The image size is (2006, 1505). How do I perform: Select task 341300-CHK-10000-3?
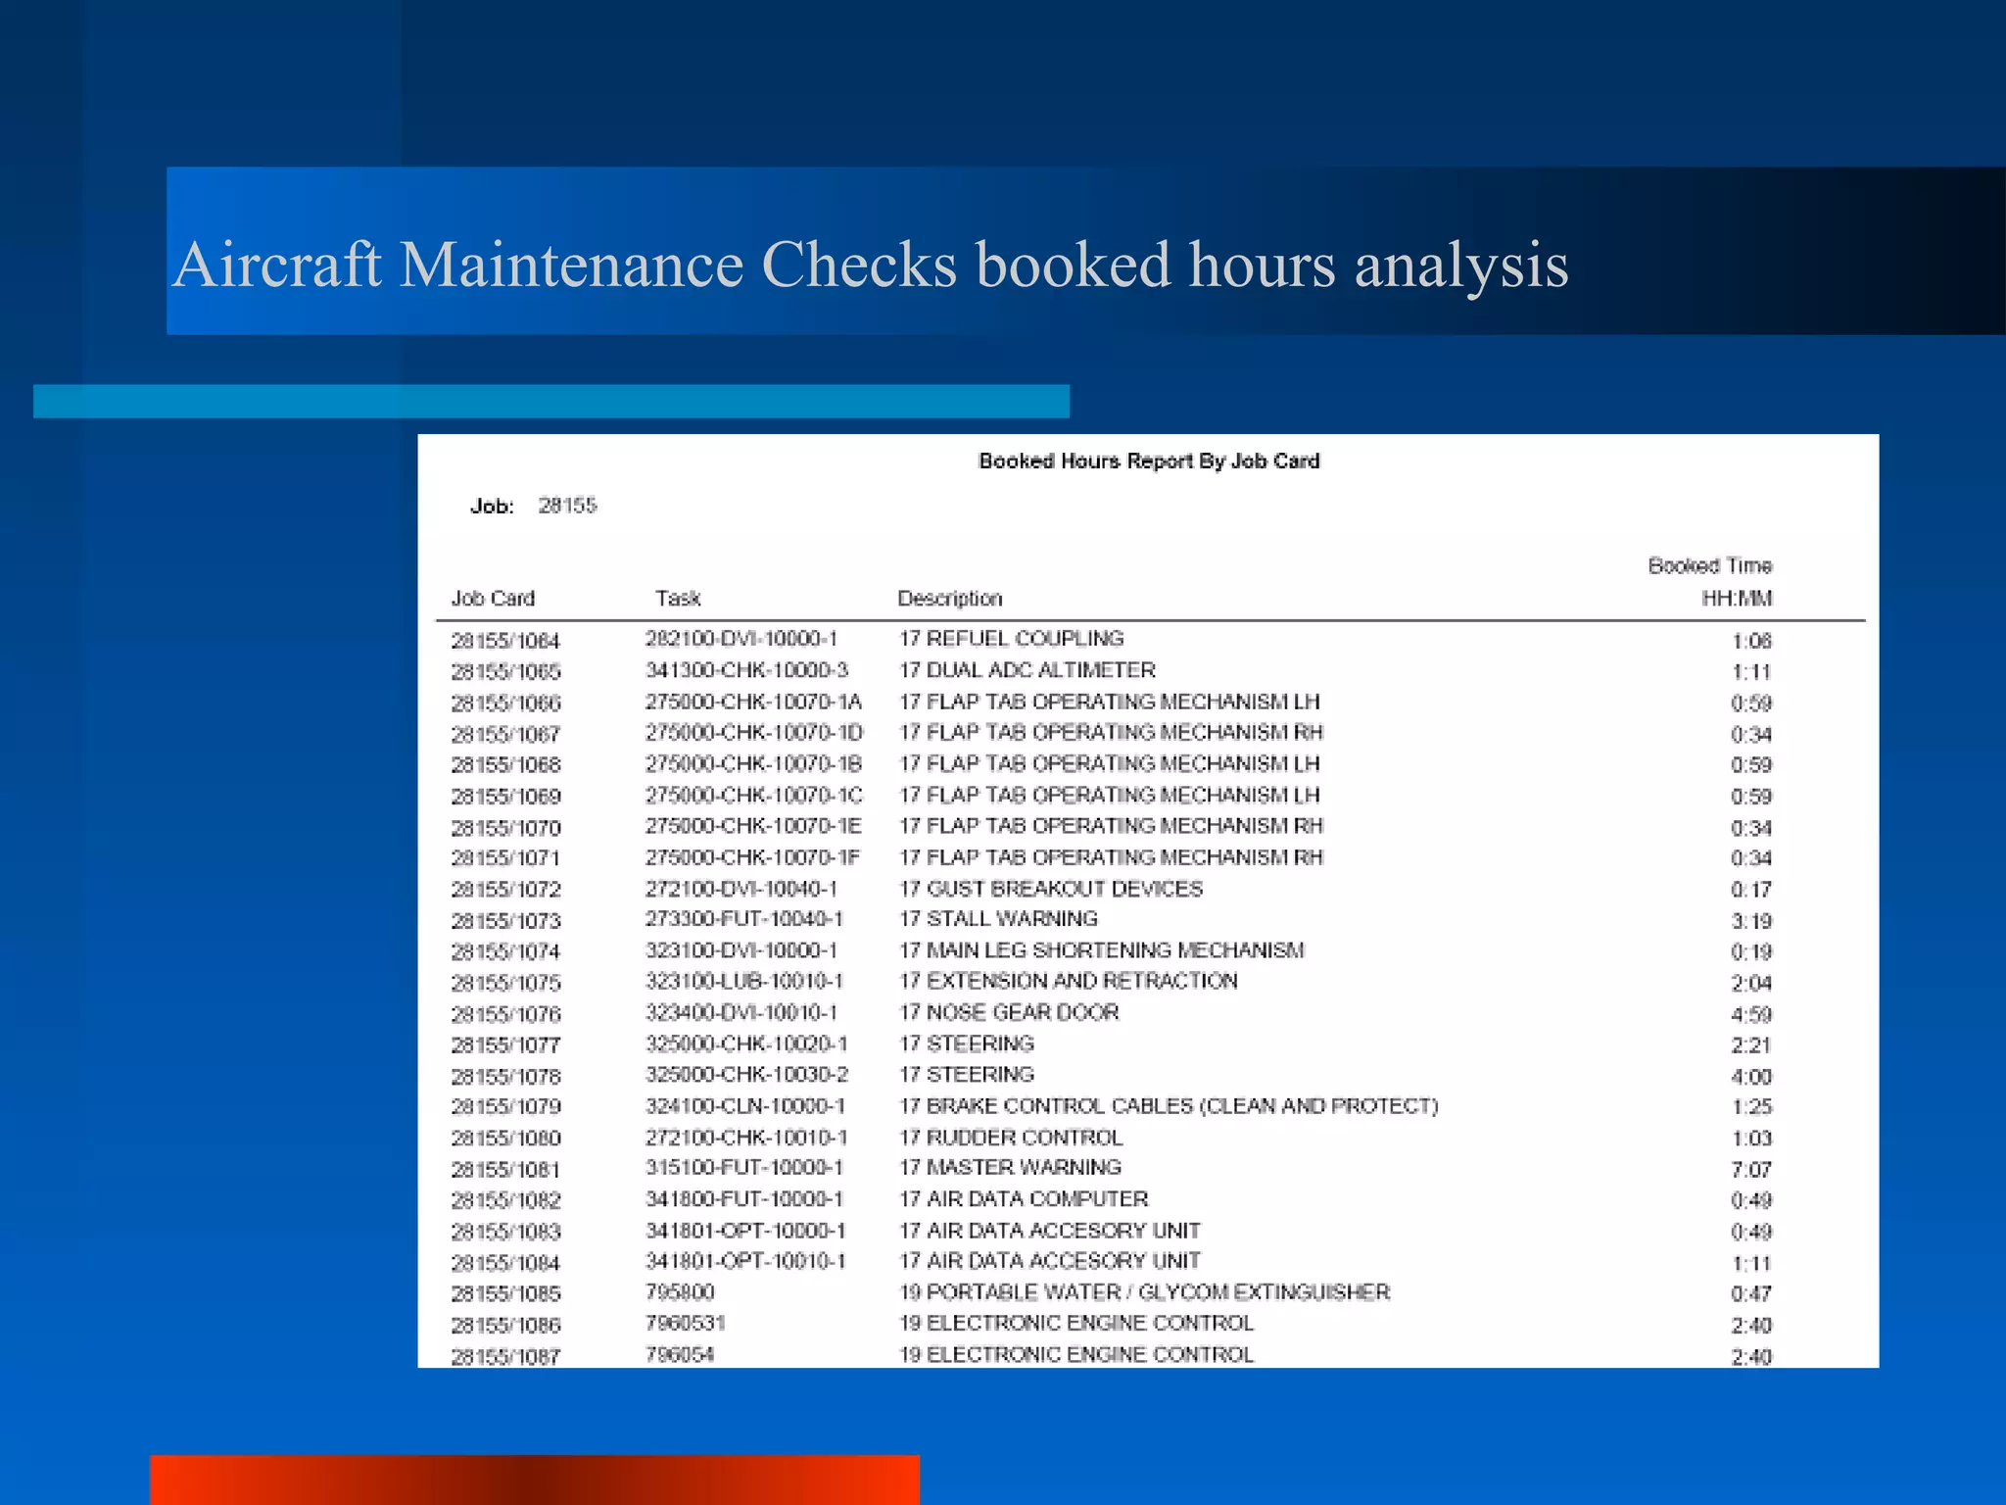pyautogui.click(x=746, y=670)
